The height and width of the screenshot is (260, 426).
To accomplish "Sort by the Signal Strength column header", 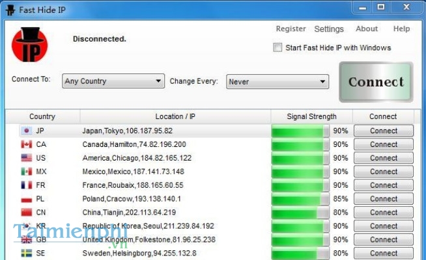I will click(x=311, y=116).
